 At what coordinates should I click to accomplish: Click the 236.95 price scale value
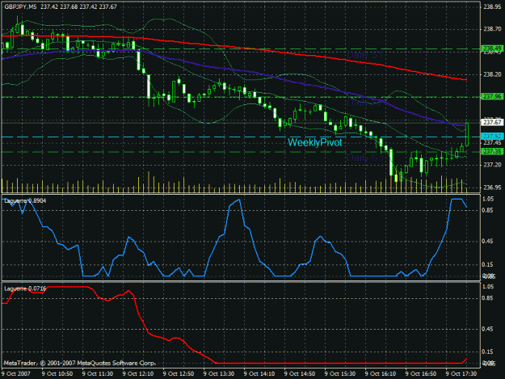click(x=492, y=187)
